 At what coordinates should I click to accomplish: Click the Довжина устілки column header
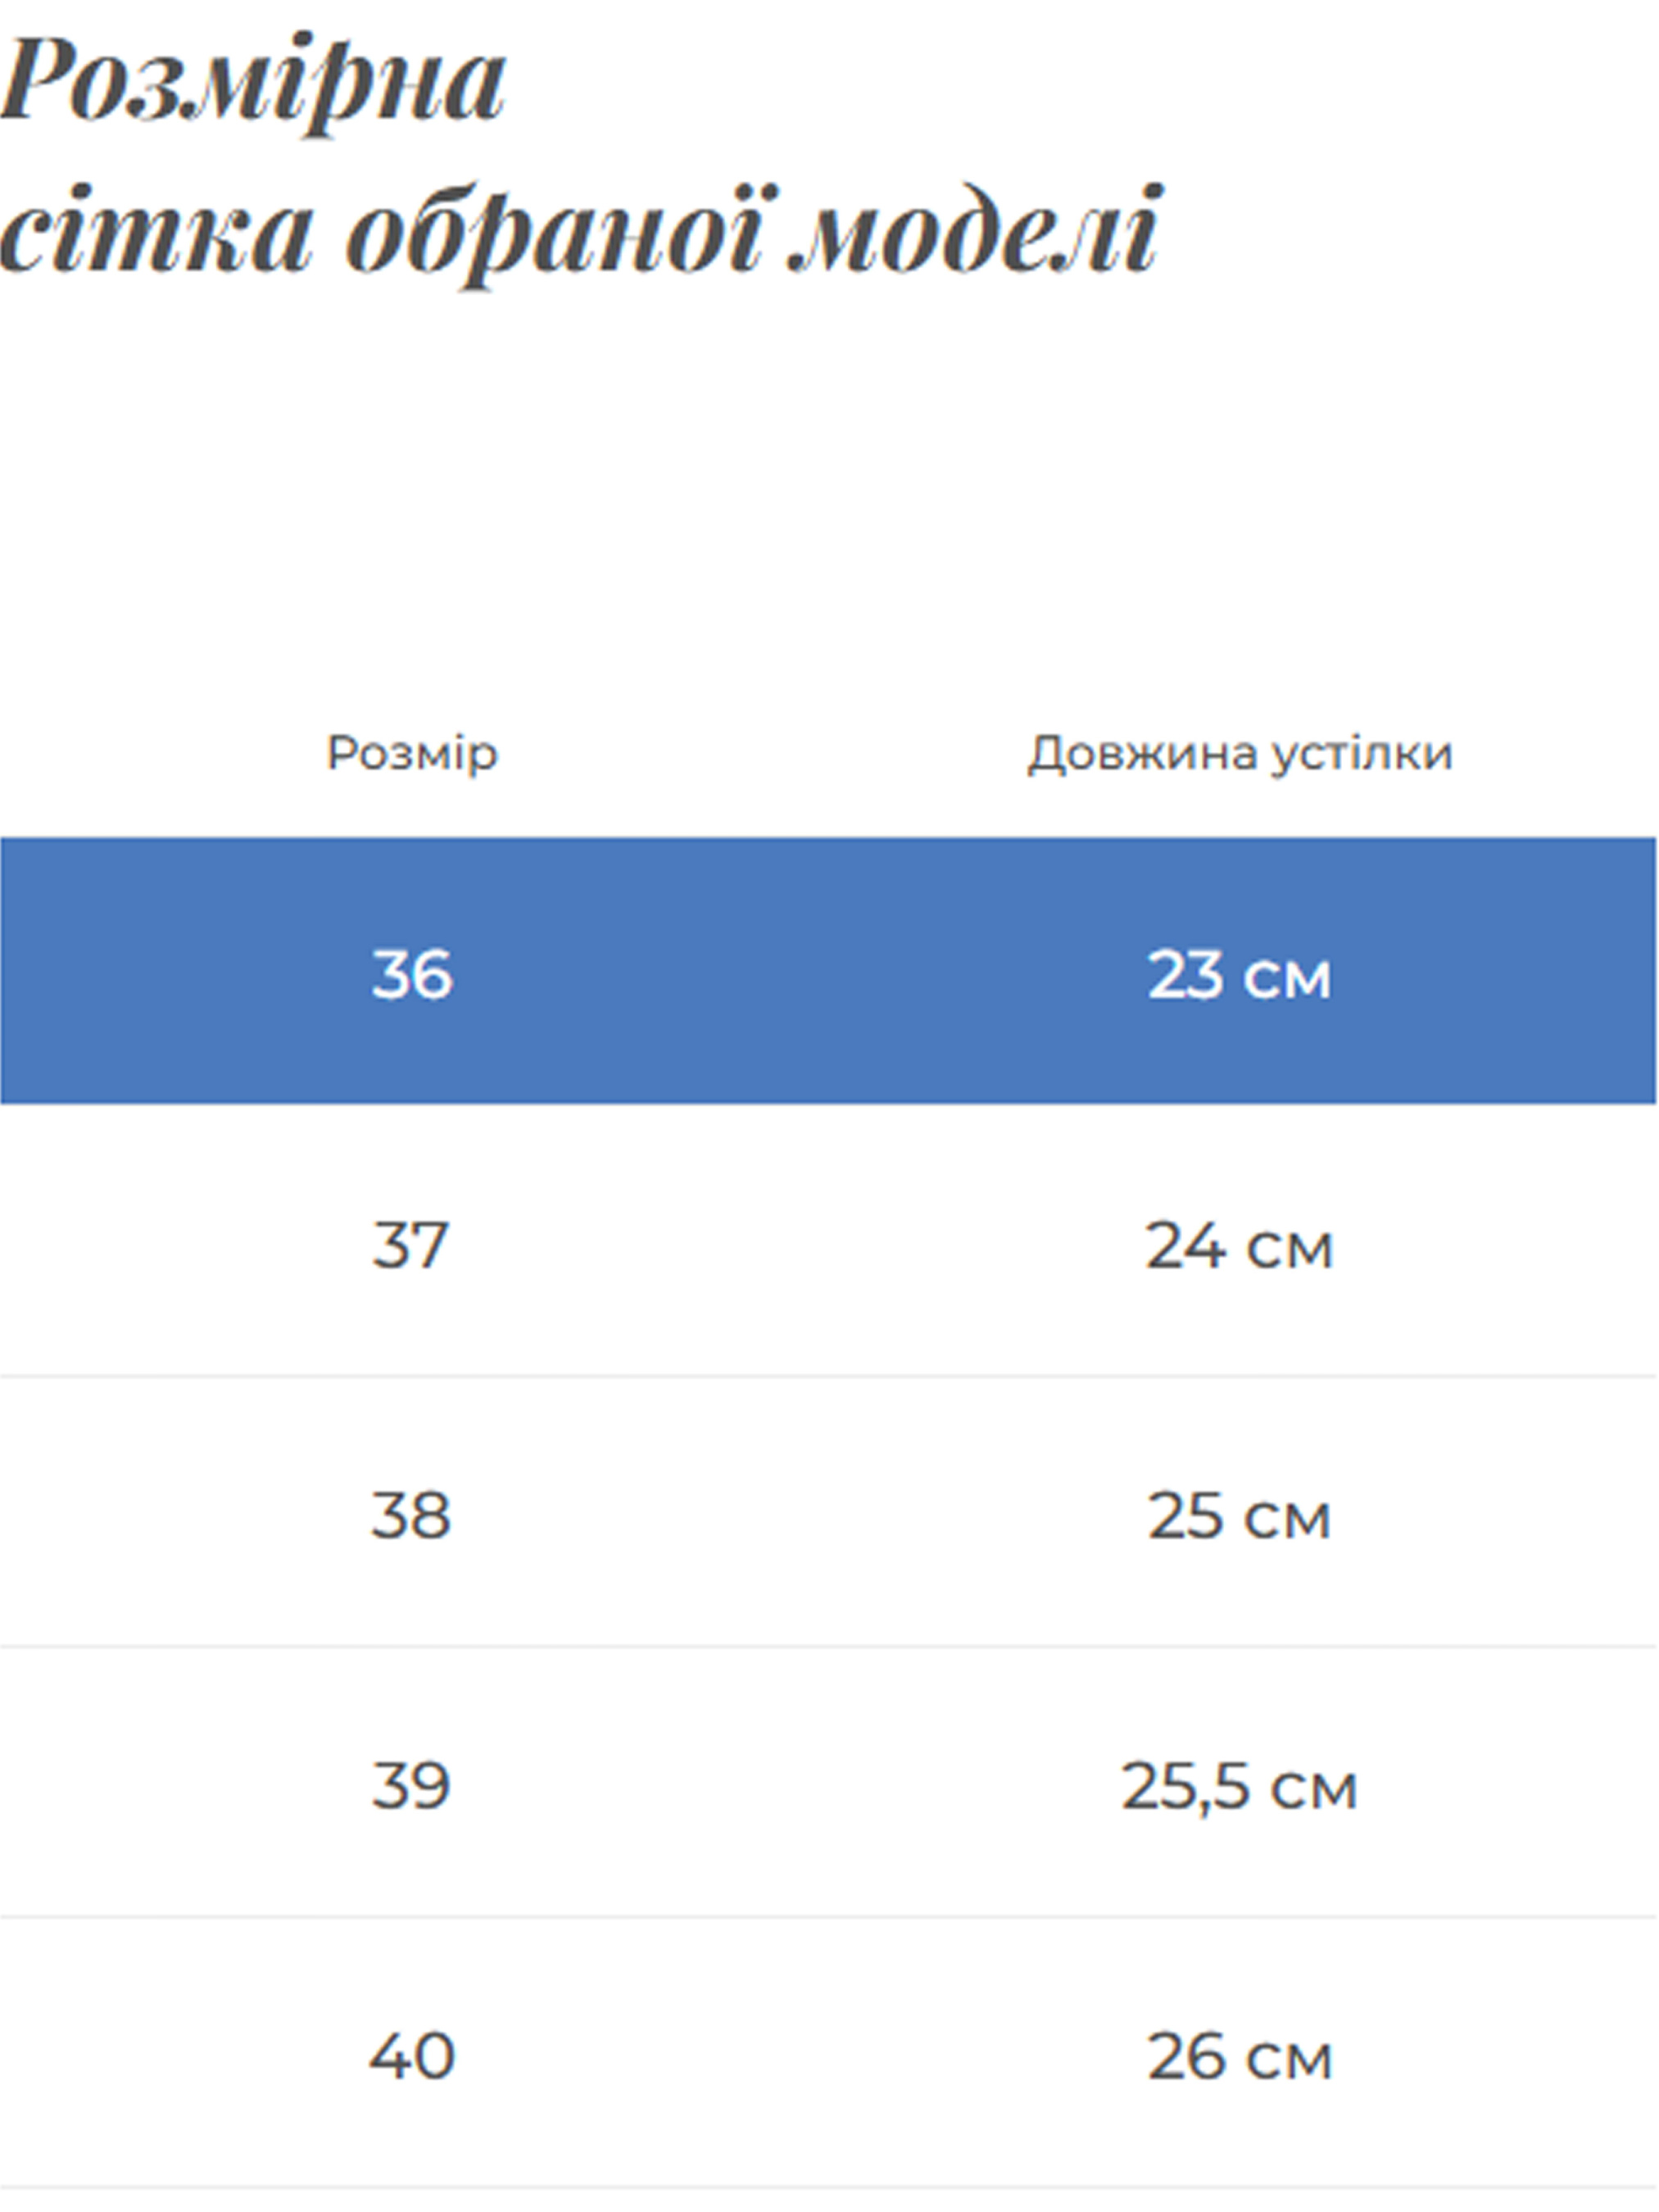point(1240,753)
